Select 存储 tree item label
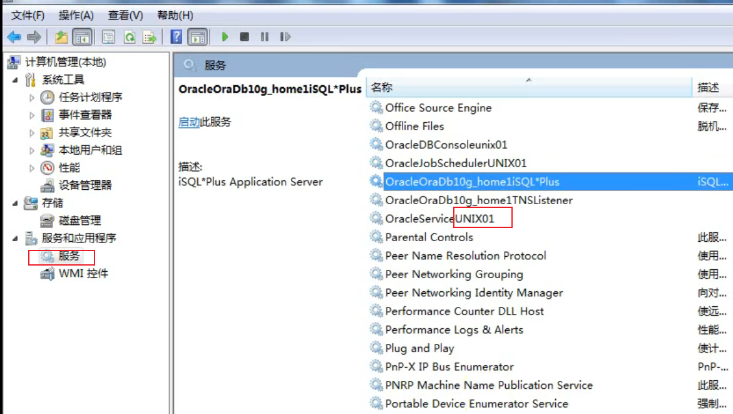This screenshot has height=414, width=733. [x=53, y=202]
